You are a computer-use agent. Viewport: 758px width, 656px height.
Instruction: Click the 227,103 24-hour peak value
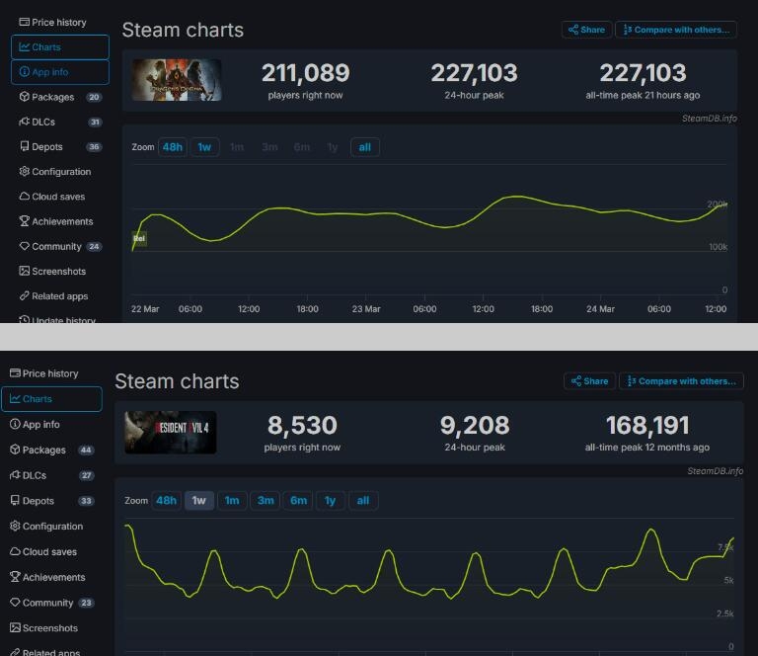point(474,73)
